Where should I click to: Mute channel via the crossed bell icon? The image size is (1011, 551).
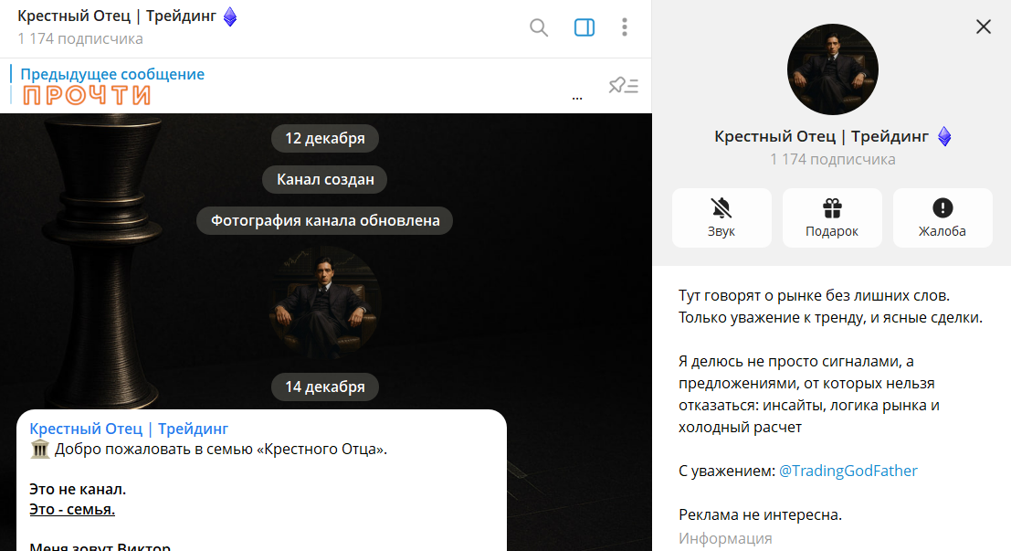click(721, 207)
